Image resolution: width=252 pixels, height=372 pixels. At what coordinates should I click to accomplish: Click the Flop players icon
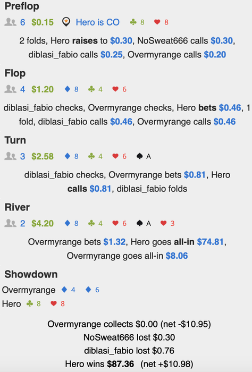coord(10,89)
